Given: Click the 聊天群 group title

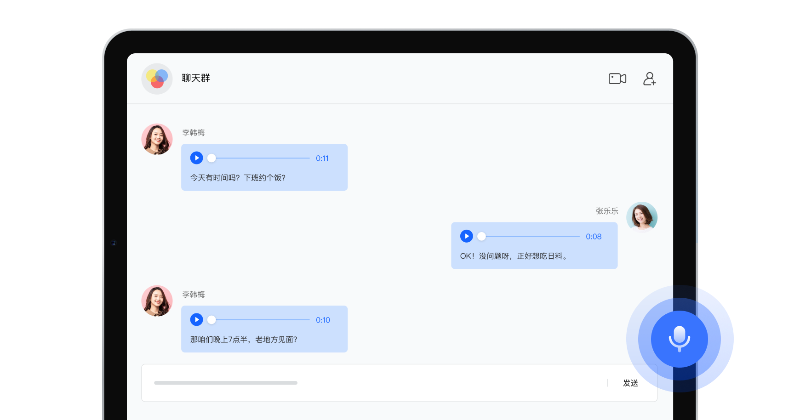Looking at the screenshot, I should click(x=196, y=78).
